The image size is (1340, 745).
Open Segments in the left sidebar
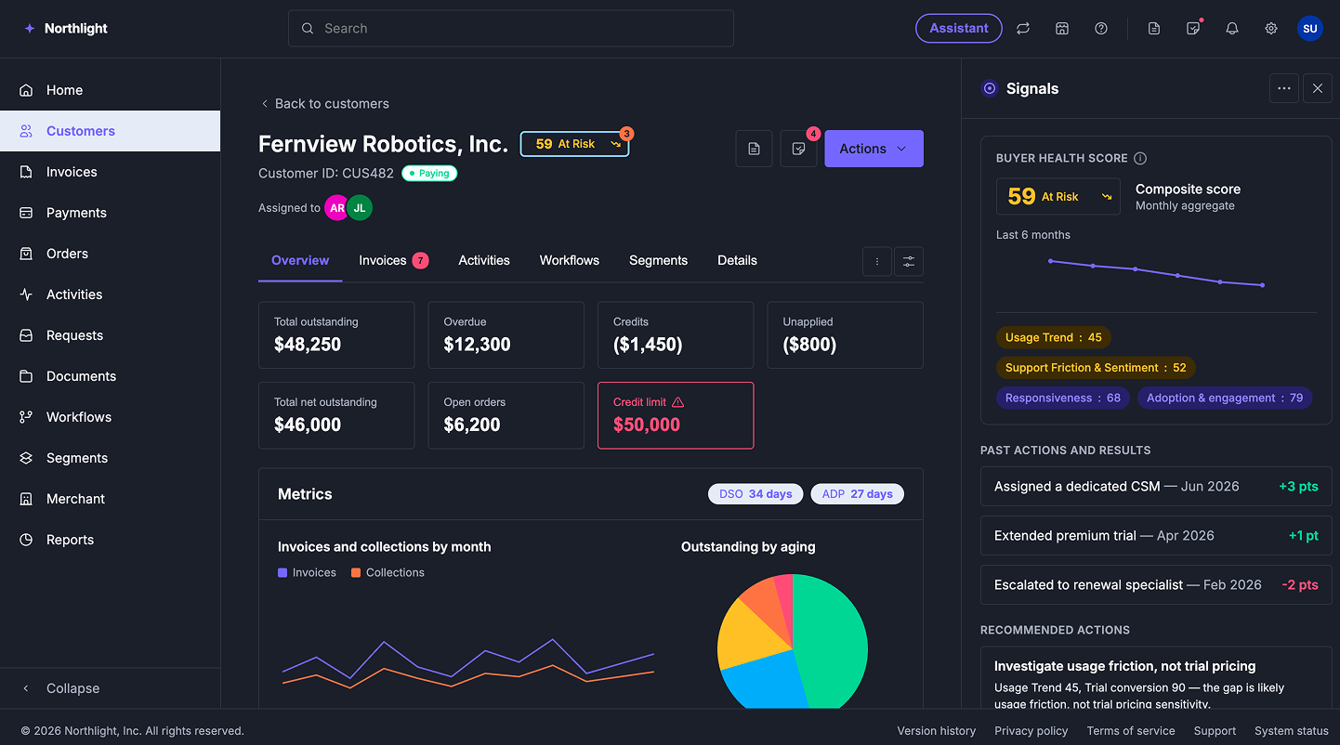(x=111, y=458)
